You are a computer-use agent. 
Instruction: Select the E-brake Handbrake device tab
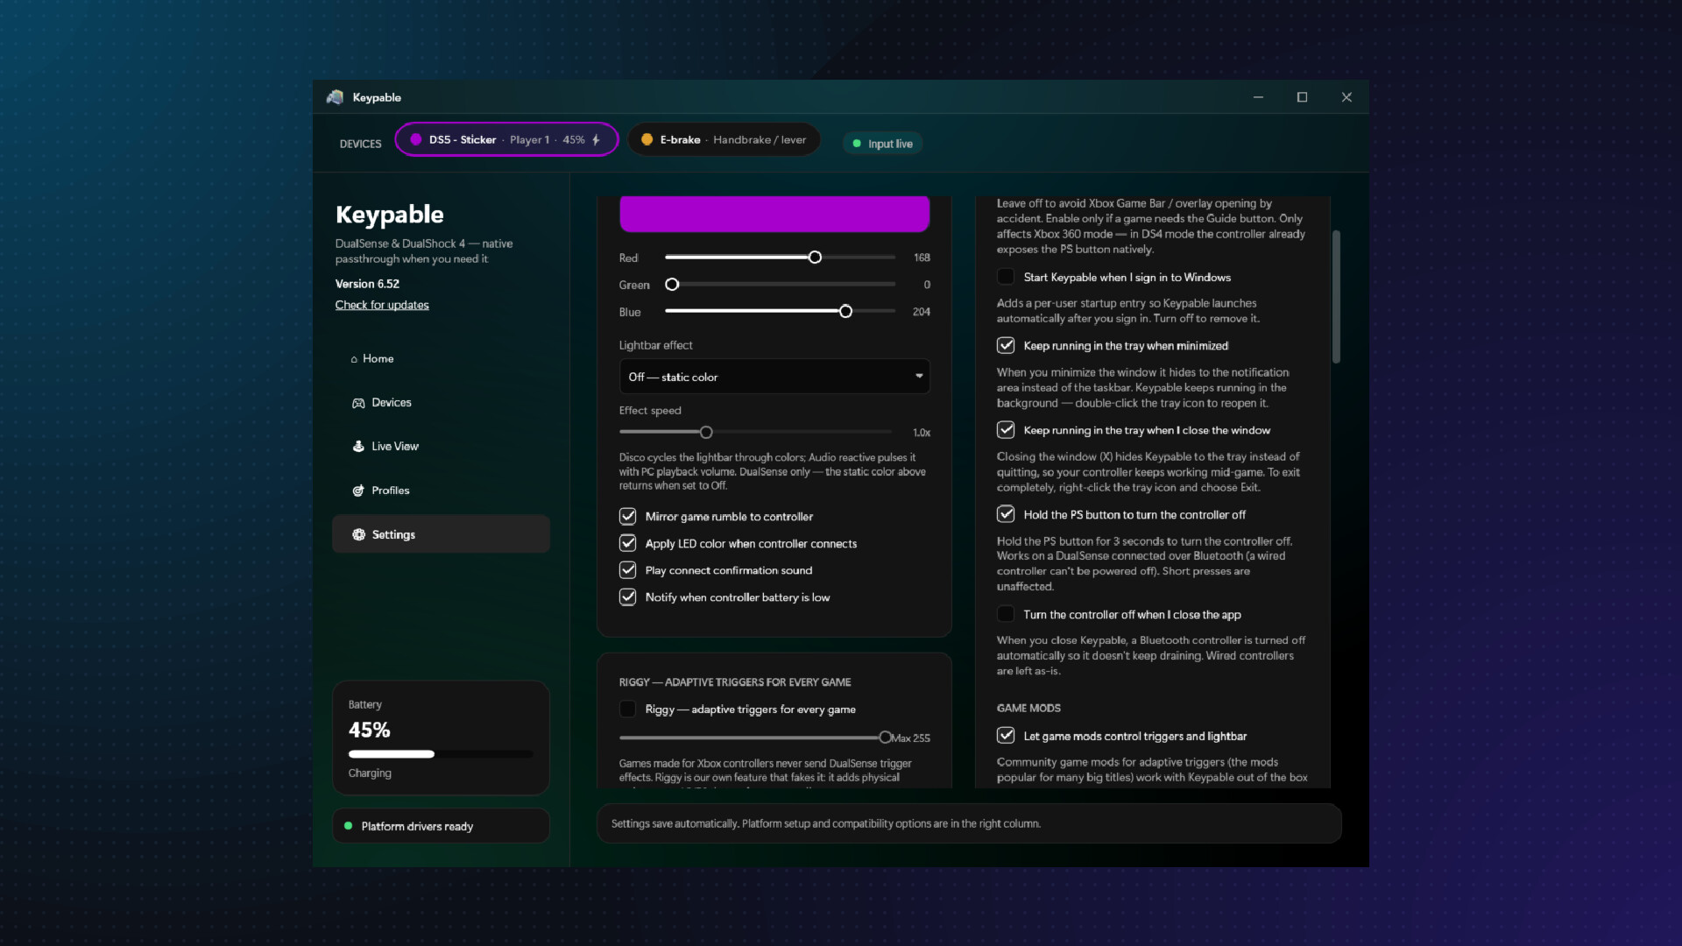tap(724, 140)
